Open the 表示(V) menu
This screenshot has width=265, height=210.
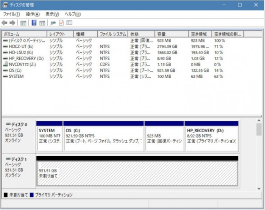(x=52, y=14)
